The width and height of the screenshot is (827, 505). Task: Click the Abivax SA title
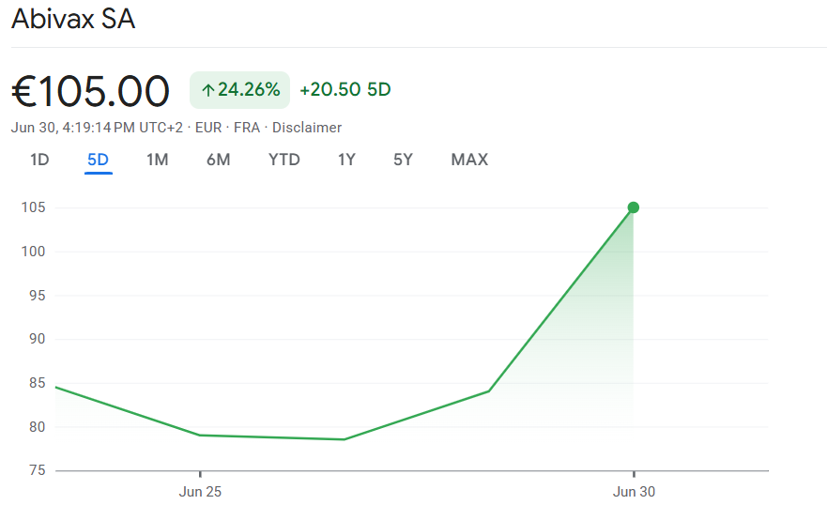[x=73, y=19]
